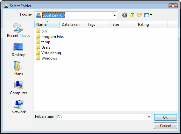Click the Local Disk drive icon
This screenshot has width=181, height=134.
click(39, 15)
